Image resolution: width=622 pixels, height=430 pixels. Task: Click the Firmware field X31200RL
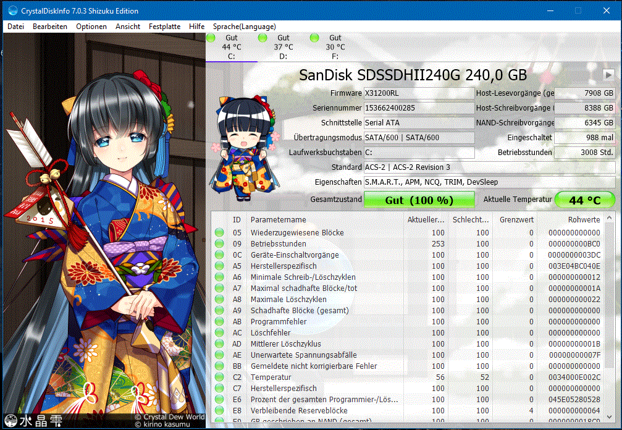419,93
